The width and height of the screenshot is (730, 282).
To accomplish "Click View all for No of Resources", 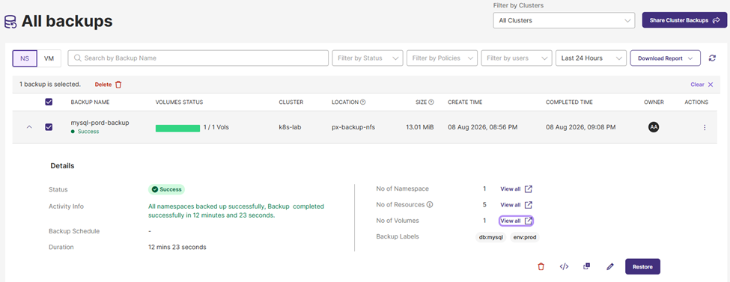I will [511, 205].
